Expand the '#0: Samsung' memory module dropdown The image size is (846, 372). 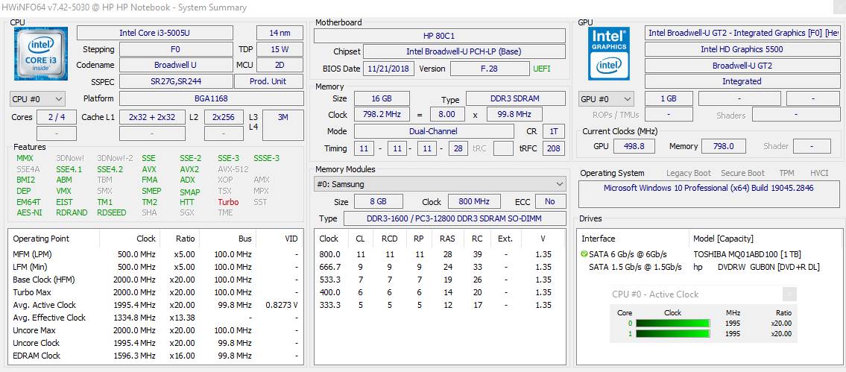440,184
